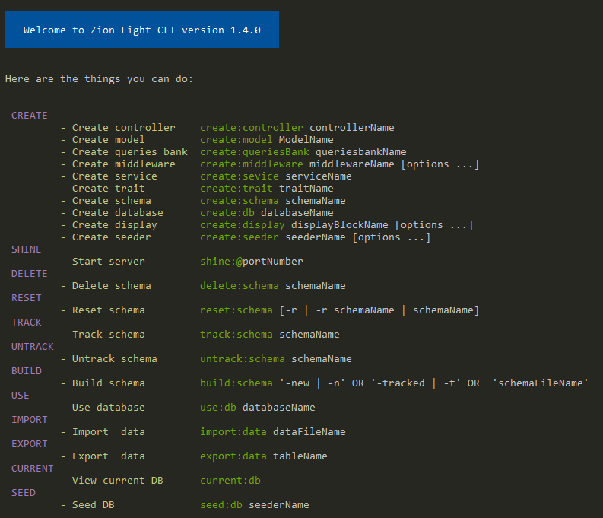Image resolution: width=603 pixels, height=518 pixels.
Task: Select the BUILD section heading
Action: (x=26, y=371)
